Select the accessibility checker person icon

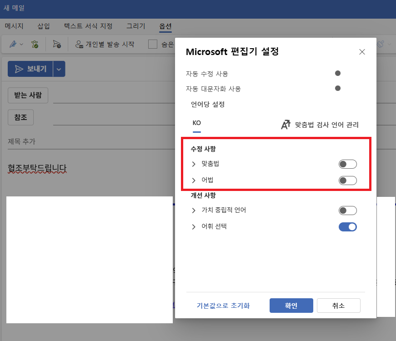[35, 45]
